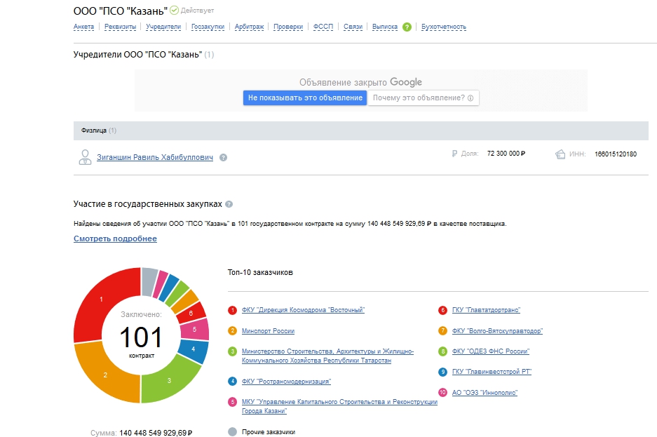Click the Прочие заказчики label
Viewport: 657px width, 437px height.
[269, 432]
